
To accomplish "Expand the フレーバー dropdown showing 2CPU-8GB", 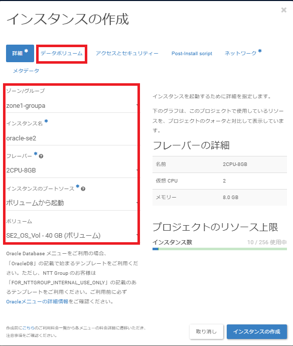I will point(72,170).
